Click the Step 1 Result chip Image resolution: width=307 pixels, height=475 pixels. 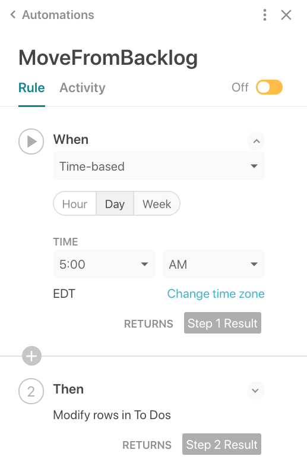click(x=223, y=323)
